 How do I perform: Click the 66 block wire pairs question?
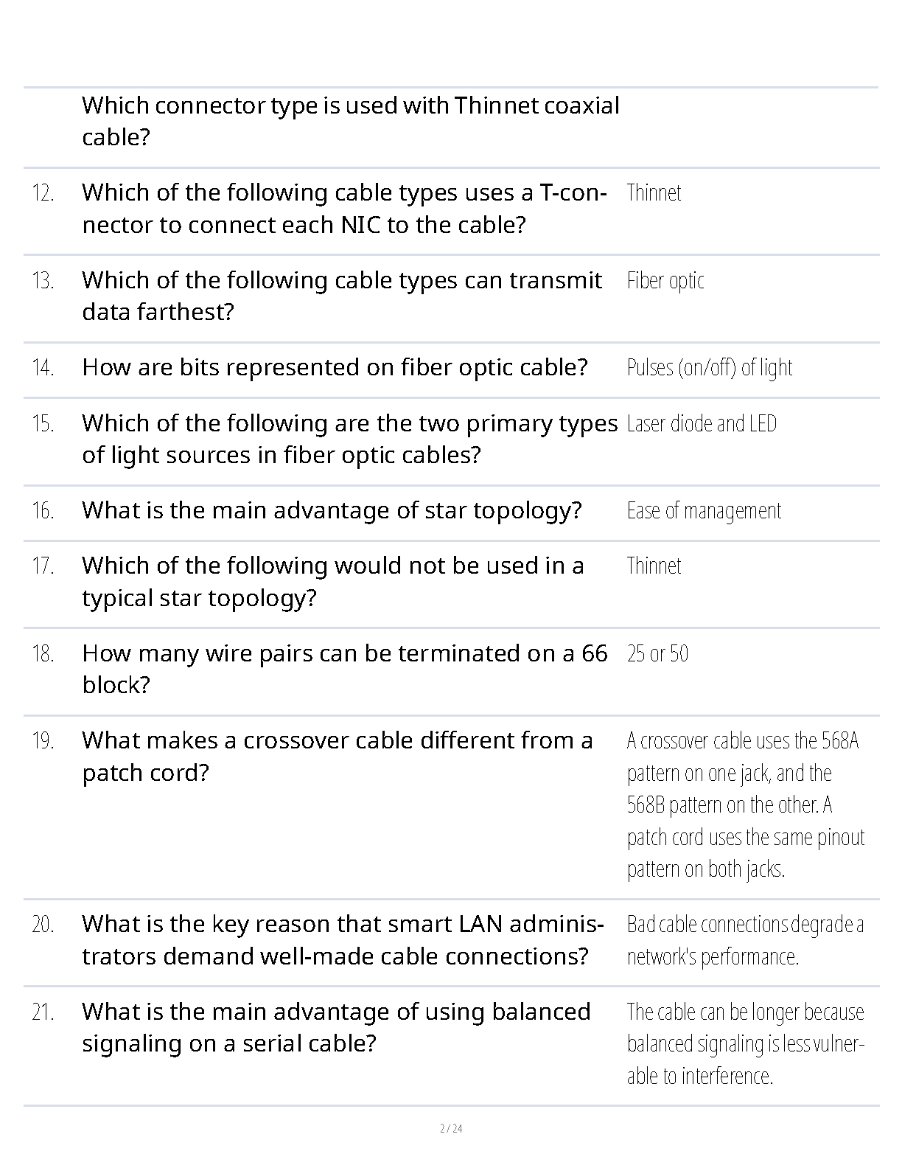click(344, 669)
